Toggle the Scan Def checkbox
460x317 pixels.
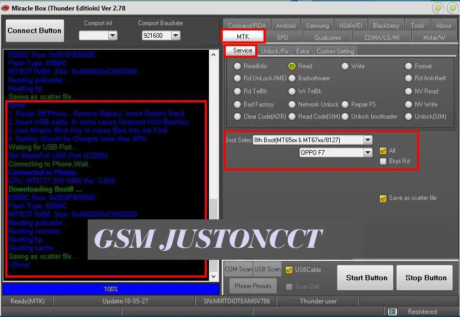tap(289, 287)
